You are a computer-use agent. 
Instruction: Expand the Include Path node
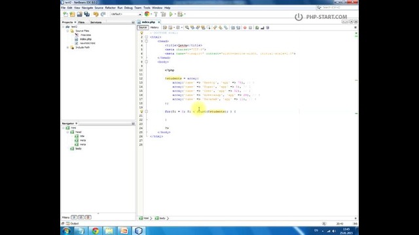click(68, 48)
